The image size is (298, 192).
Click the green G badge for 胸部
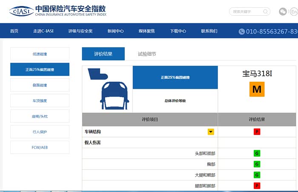257,164
